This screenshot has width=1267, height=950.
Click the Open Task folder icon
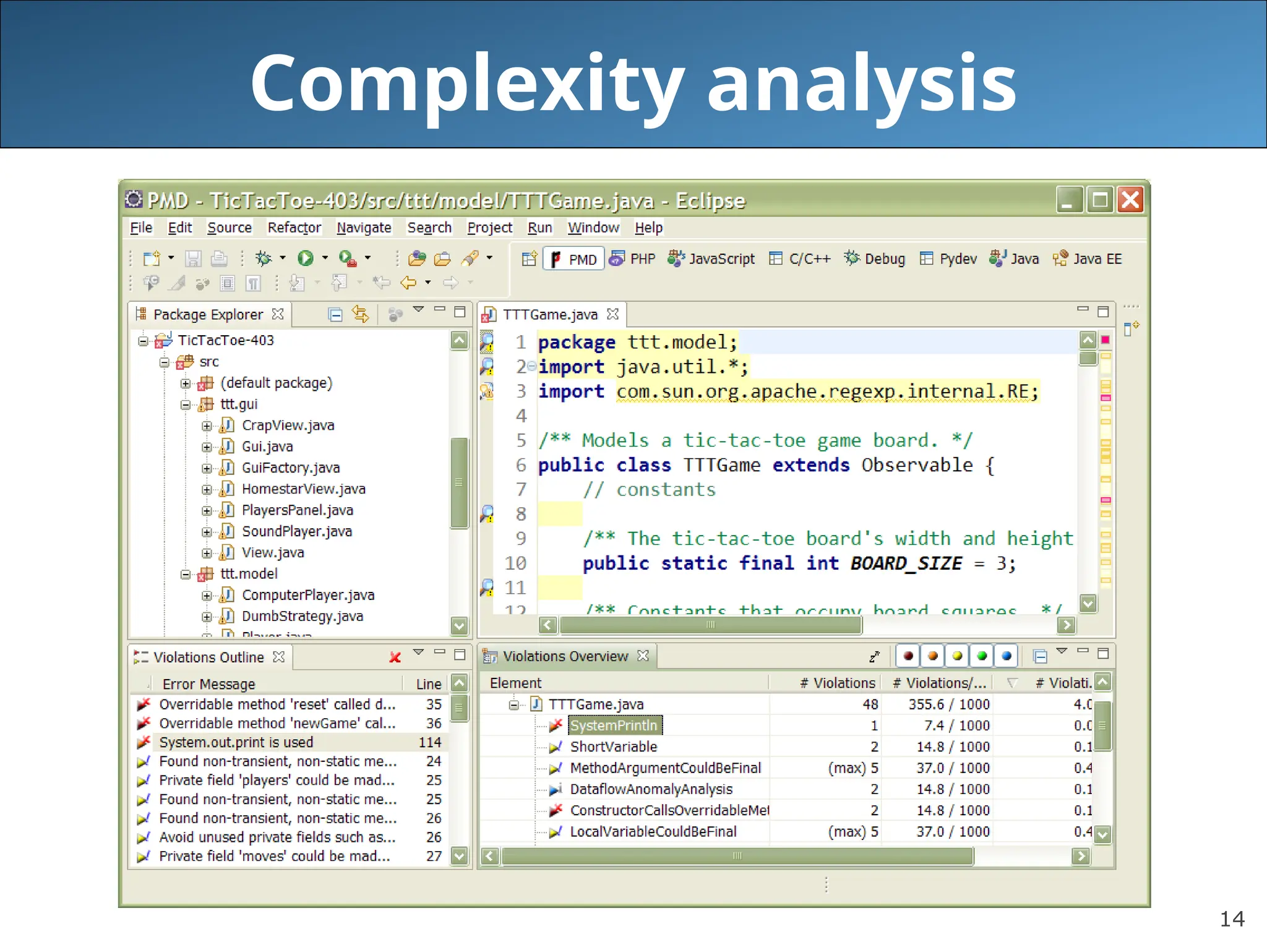coord(442,259)
